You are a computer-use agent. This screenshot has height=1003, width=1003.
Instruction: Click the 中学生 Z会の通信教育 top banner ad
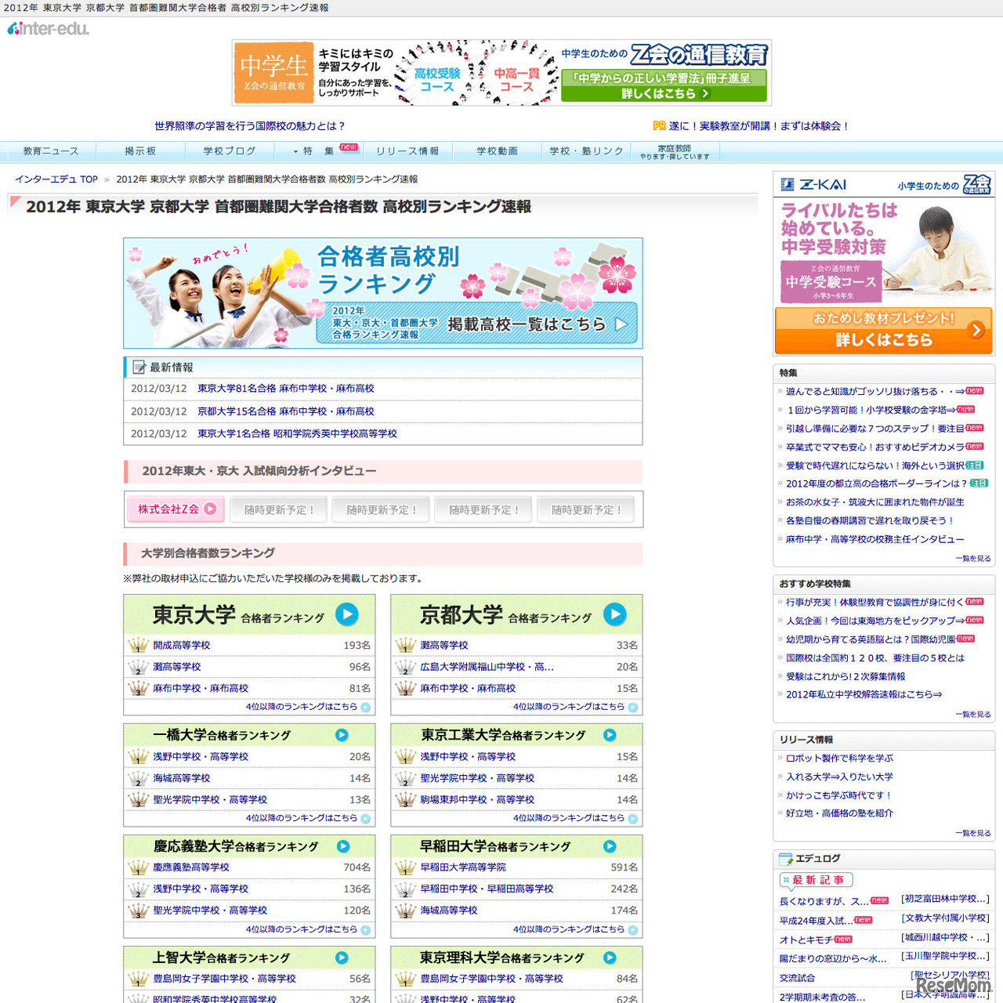tap(501, 72)
